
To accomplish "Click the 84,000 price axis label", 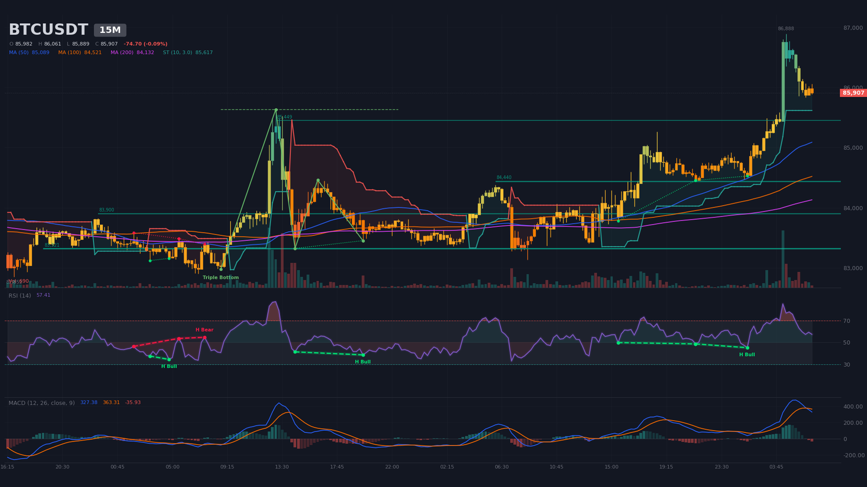I will 853,208.
